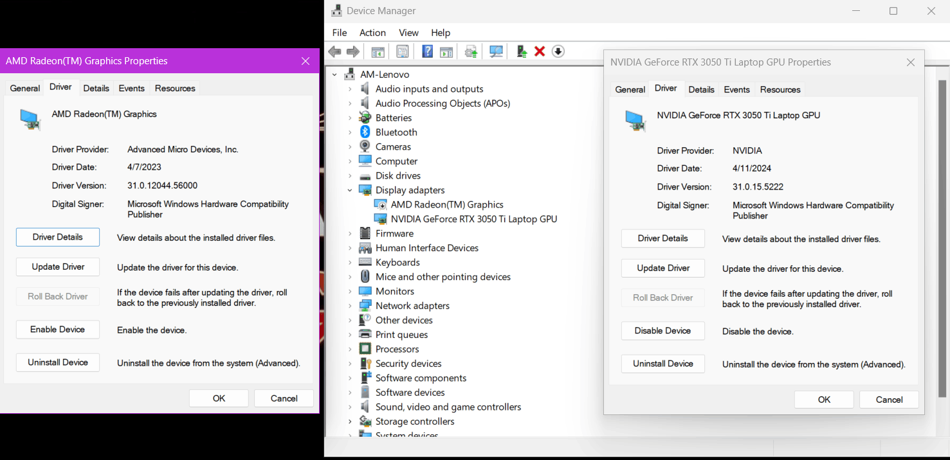Click the down-arrow Disable device toolbar icon

tap(558, 51)
